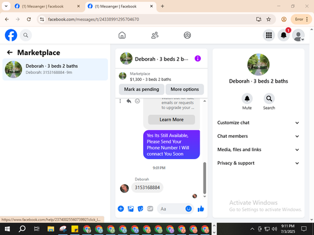Click the Learn More button
Screen dimensions: 314x235
(171, 120)
